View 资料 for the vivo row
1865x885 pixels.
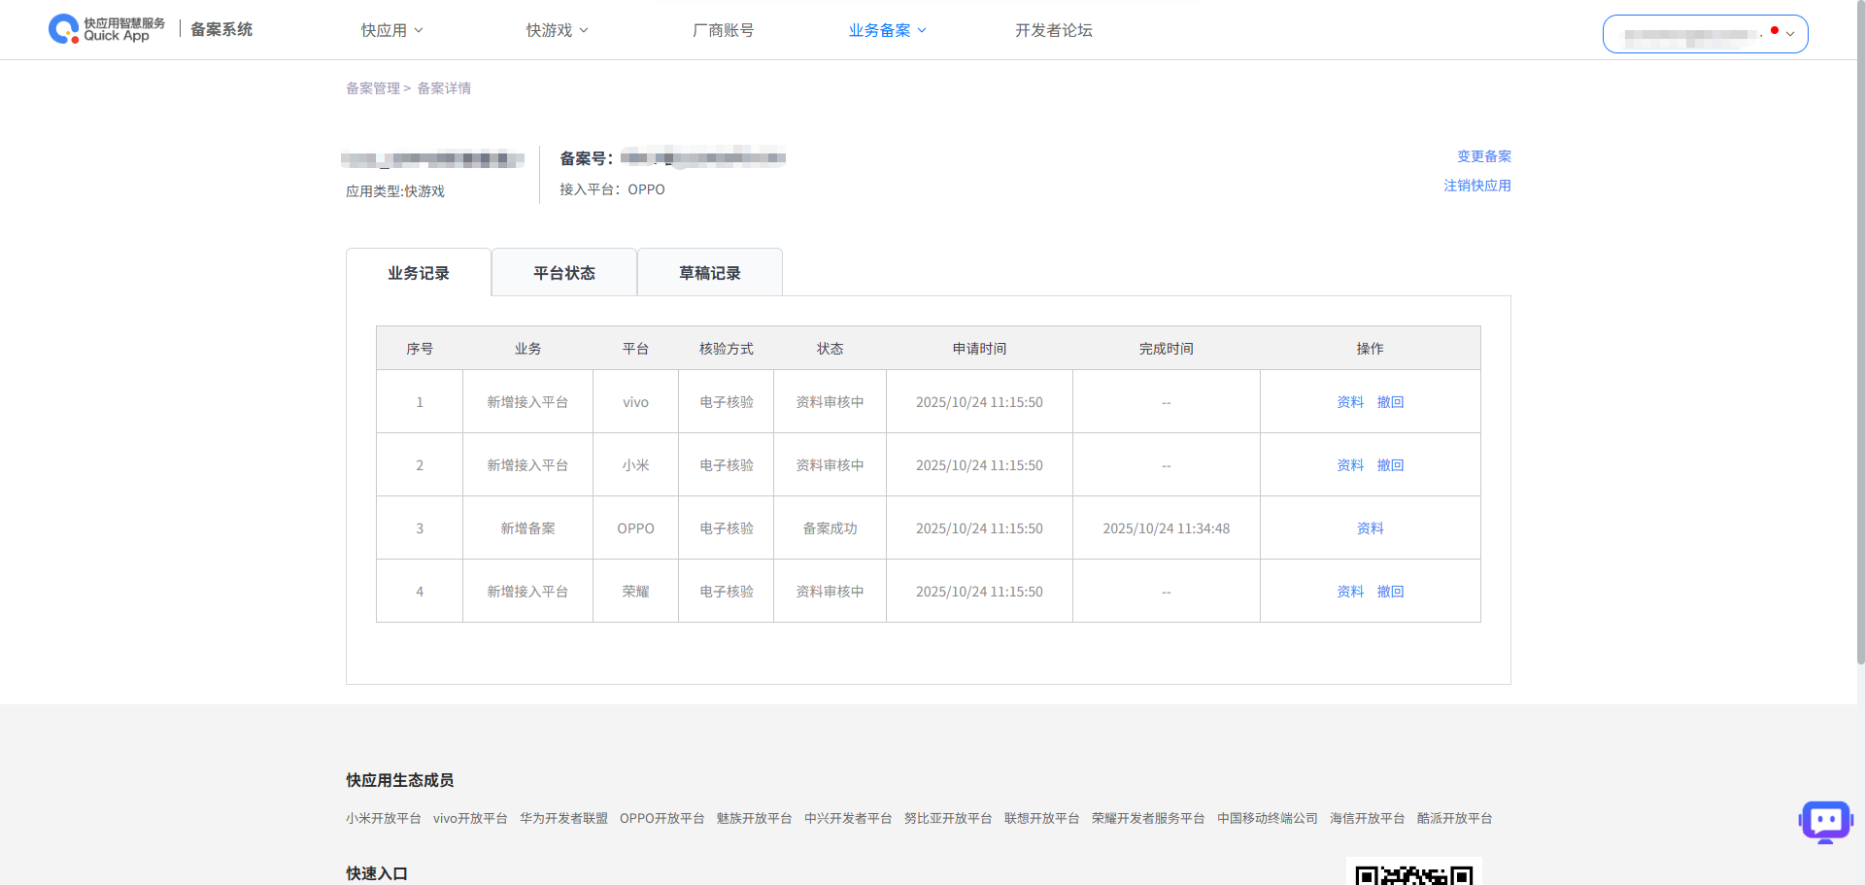(1350, 402)
